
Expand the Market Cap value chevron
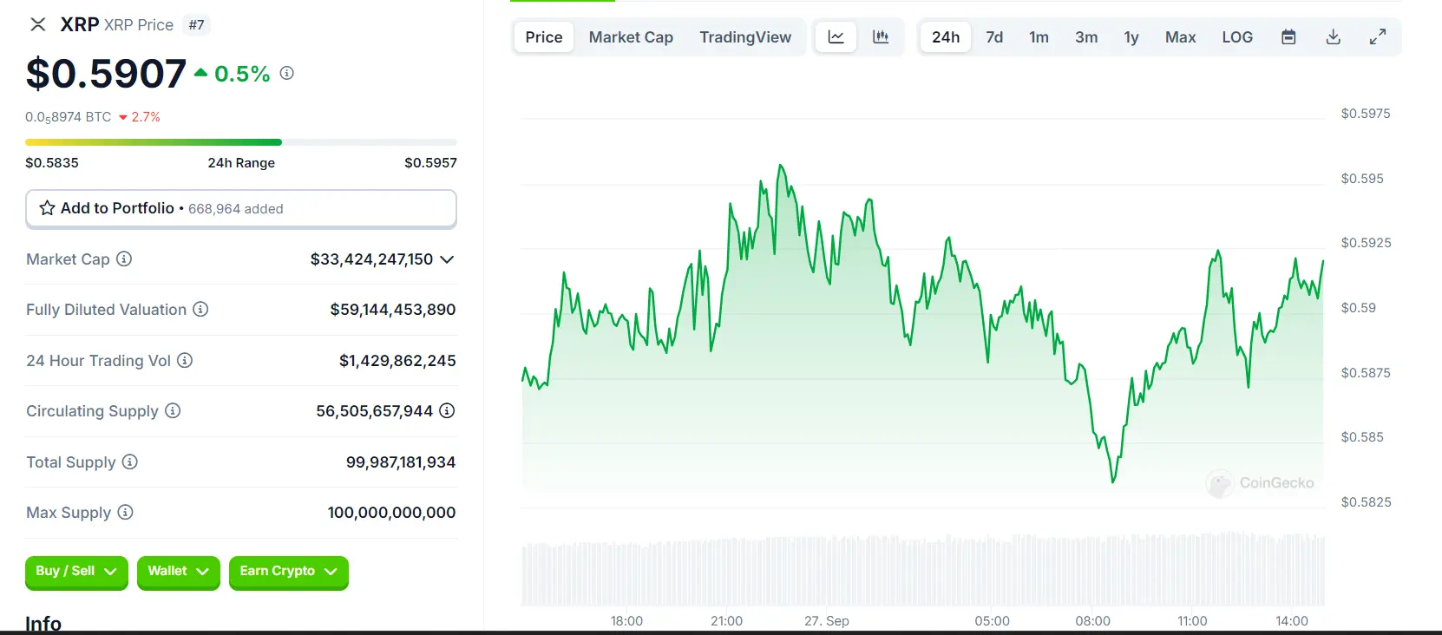[447, 259]
